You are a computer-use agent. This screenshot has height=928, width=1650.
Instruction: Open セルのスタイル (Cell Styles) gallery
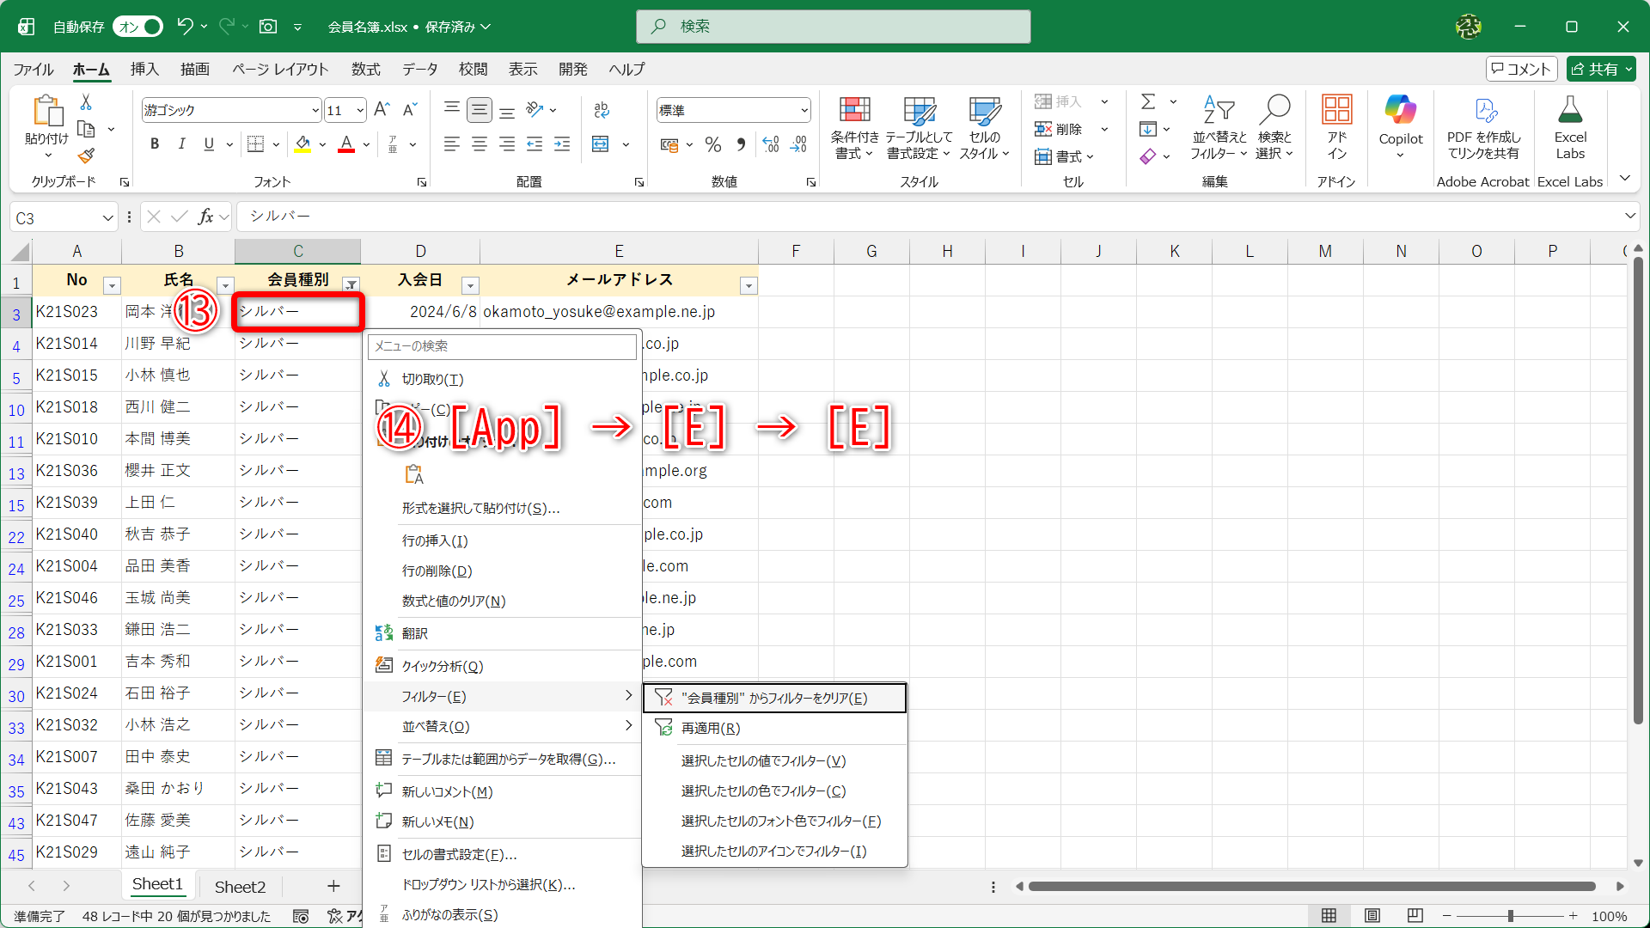(982, 127)
